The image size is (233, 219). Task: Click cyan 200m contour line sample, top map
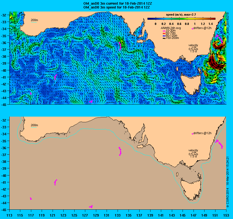coord(34,22)
